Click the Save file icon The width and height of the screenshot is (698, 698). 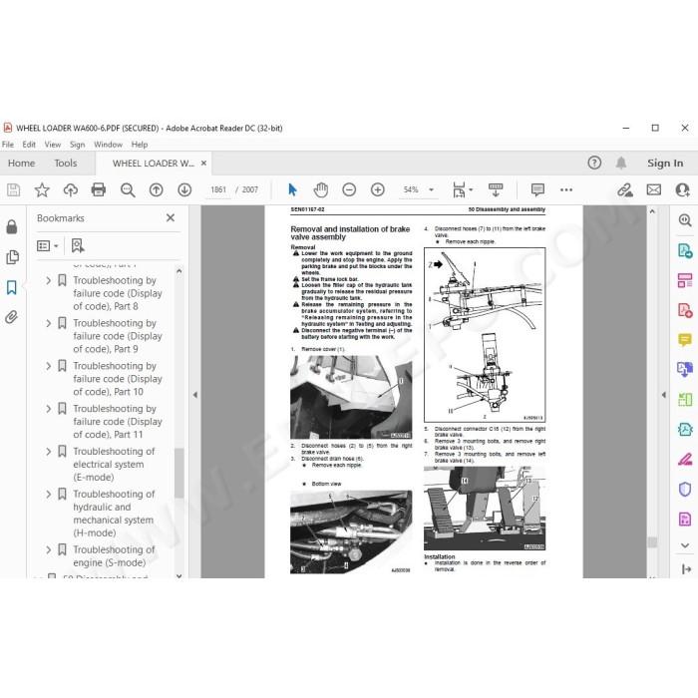pos(13,190)
